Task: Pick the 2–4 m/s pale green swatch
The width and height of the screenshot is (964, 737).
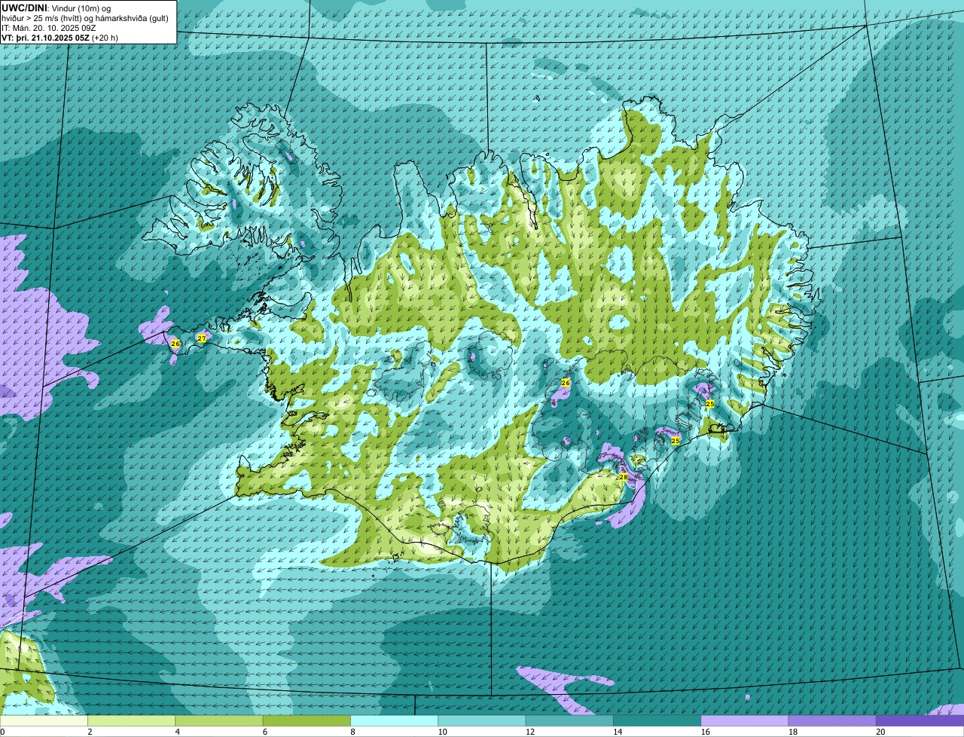Action: [x=131, y=720]
